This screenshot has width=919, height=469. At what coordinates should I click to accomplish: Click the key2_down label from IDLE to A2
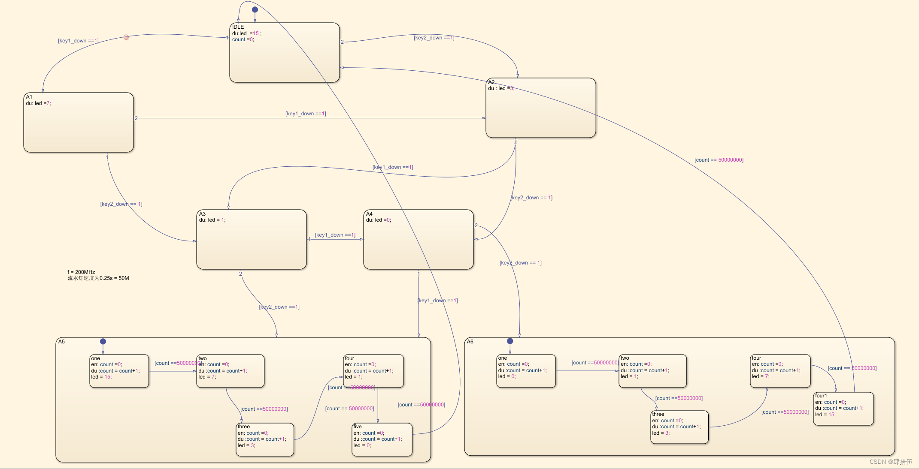tap(434, 38)
